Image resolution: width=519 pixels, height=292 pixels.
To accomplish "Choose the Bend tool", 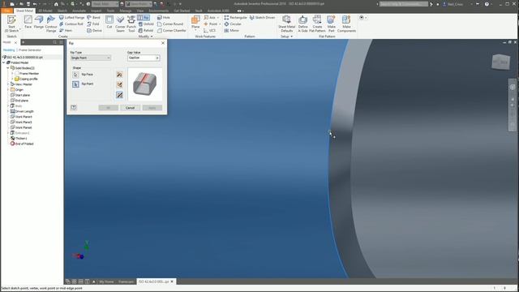I will (x=94, y=17).
